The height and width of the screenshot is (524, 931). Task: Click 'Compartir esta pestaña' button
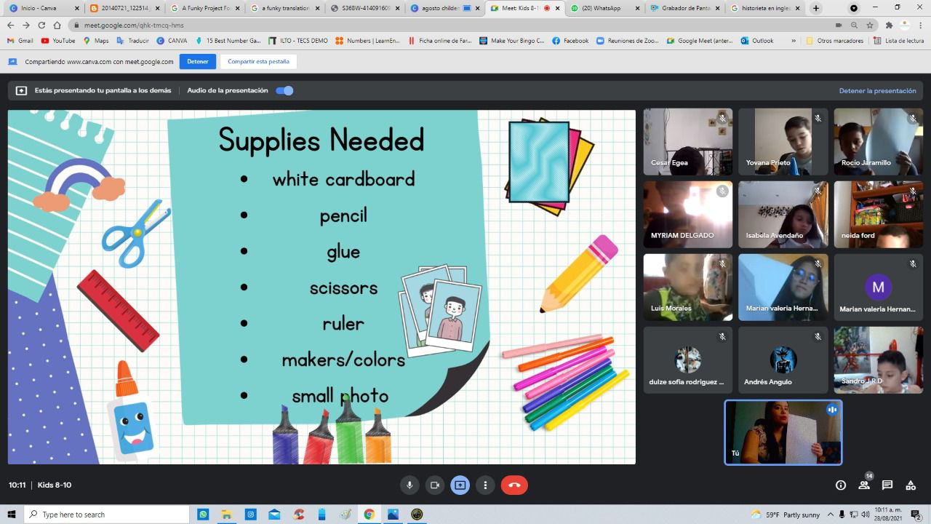click(258, 62)
